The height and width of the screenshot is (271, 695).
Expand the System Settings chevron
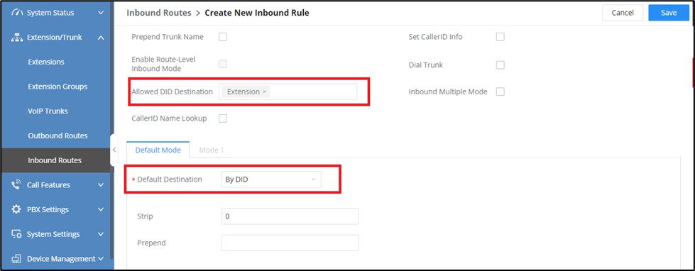click(x=101, y=234)
